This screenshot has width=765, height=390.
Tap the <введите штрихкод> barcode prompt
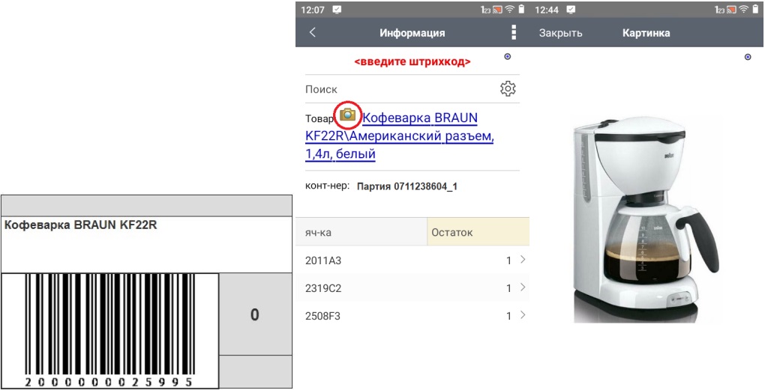point(412,62)
